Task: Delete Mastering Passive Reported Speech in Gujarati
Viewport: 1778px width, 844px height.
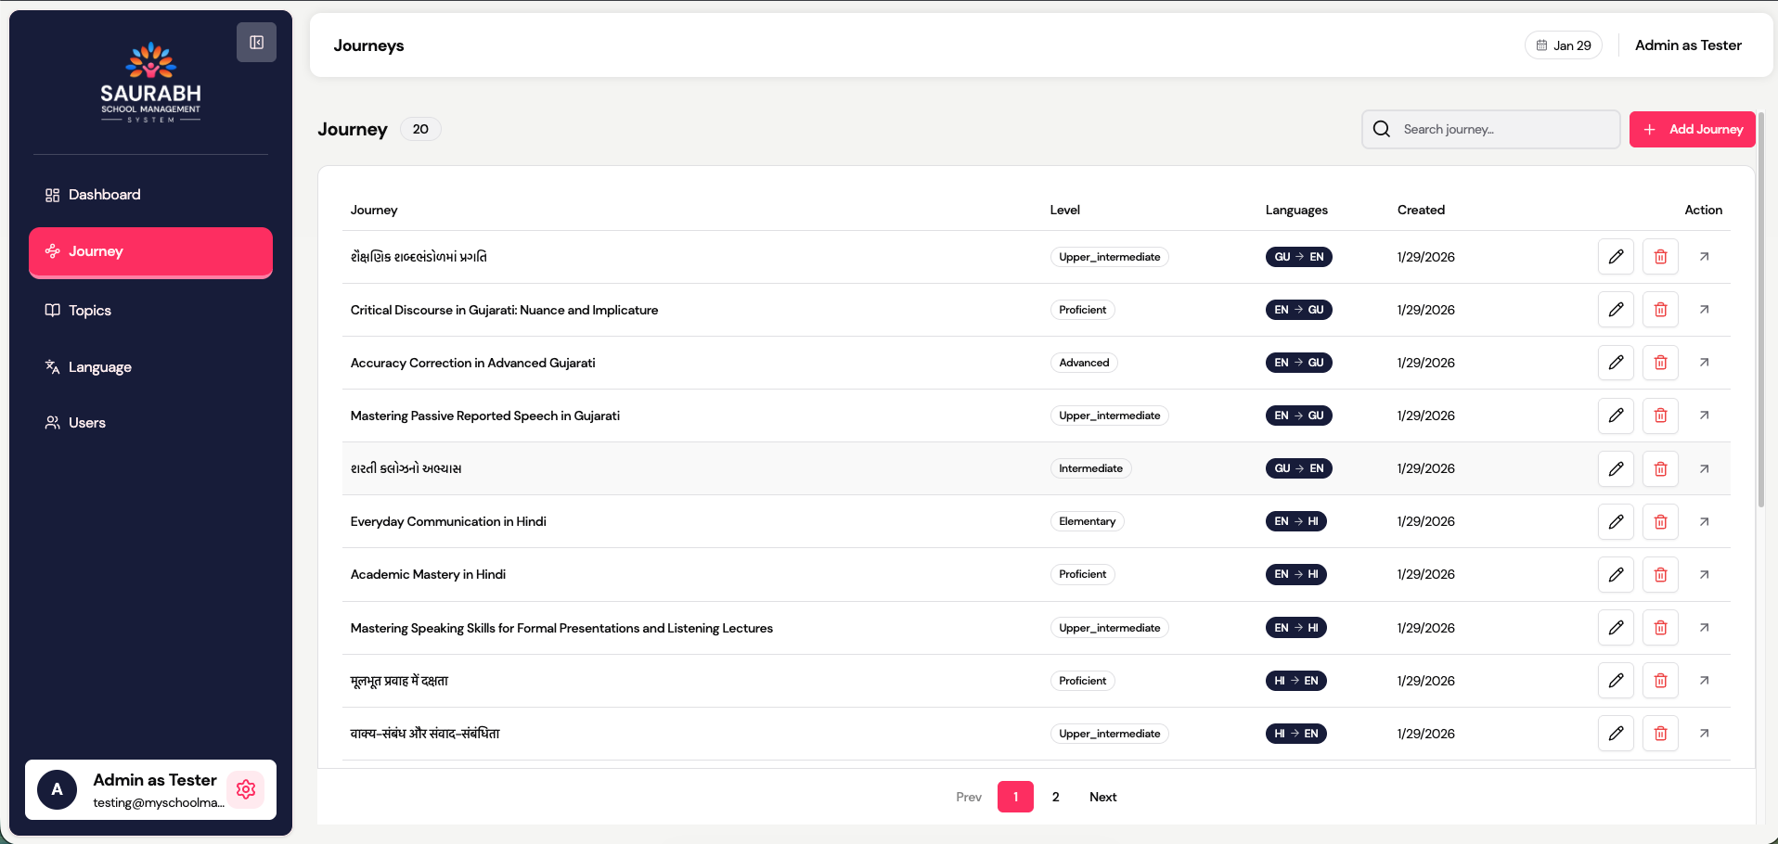Action: click(x=1660, y=416)
